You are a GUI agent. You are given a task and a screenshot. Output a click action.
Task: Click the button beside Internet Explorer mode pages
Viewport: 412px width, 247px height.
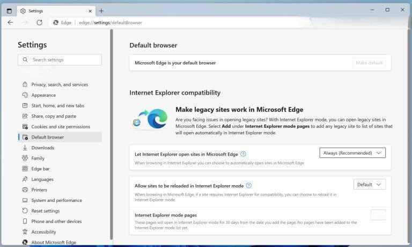click(x=378, y=215)
